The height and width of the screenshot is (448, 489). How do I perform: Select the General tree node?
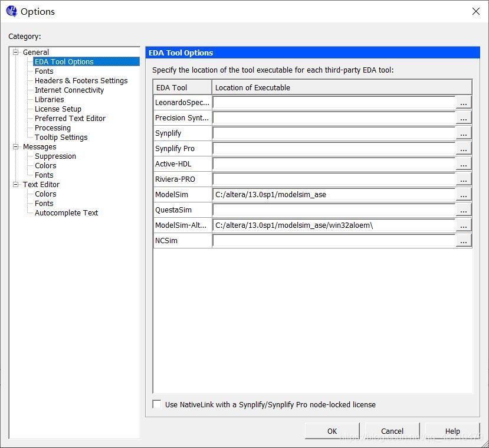tap(36, 52)
